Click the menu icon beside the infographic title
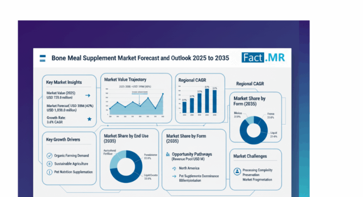This screenshot has height=197, width=363. tap(43, 57)
